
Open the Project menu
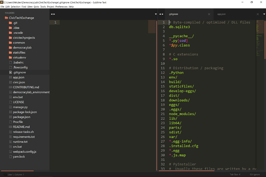tap(51, 7)
